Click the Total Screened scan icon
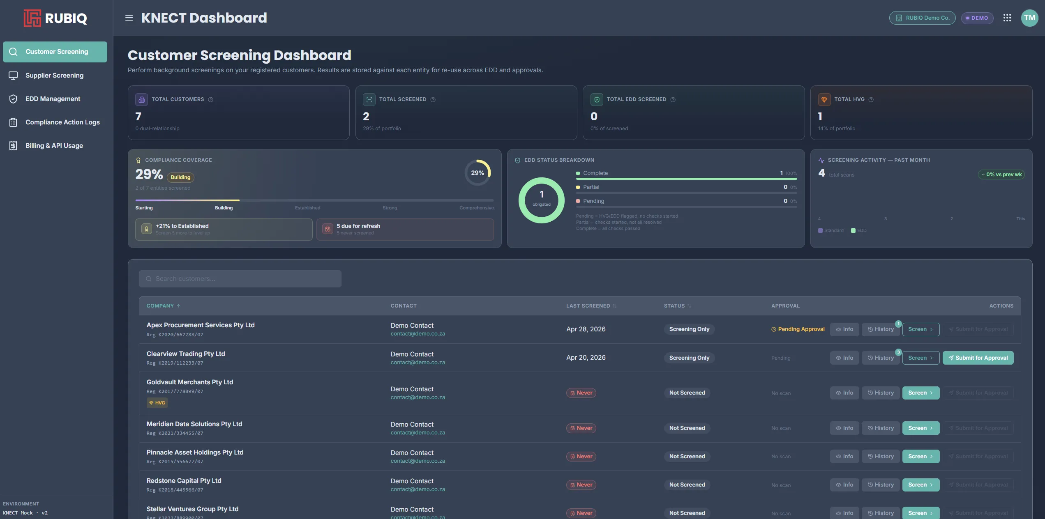 369,99
